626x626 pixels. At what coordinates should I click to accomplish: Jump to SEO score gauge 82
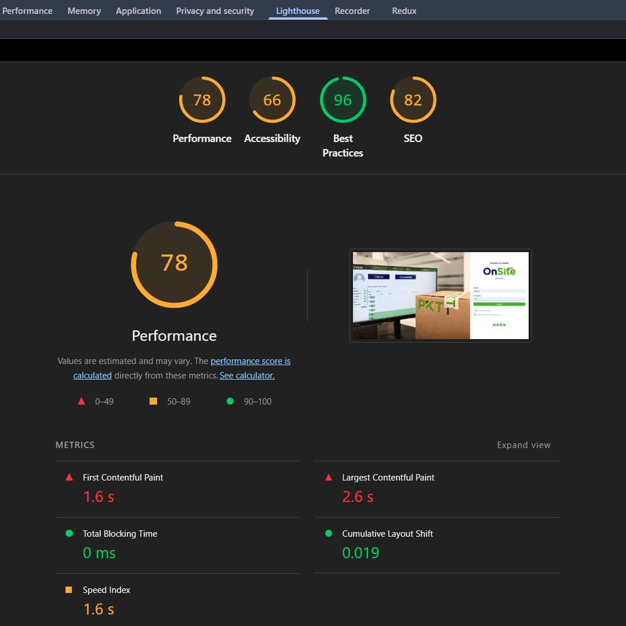[x=413, y=100]
